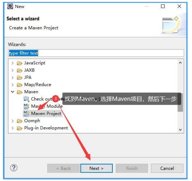Cancel the New wizard dialog
Viewport: 192px width, 181px height.
pos(167,168)
